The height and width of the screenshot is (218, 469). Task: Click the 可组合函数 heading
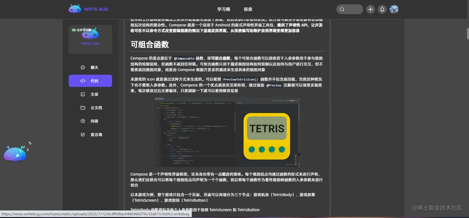[150, 44]
